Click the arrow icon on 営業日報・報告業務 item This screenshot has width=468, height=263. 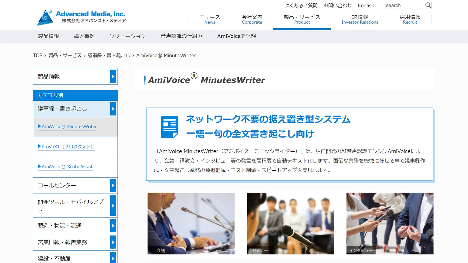coord(113,242)
